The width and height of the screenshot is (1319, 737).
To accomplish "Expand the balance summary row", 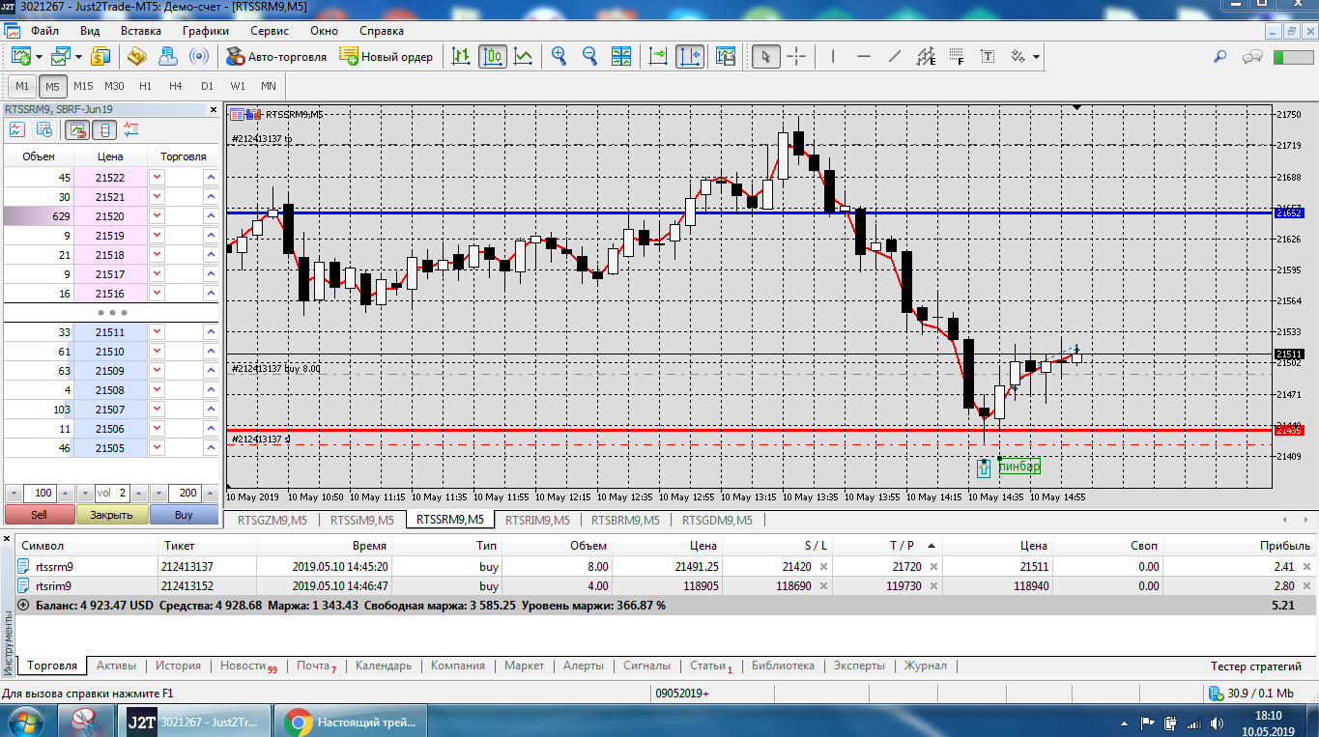I will click(23, 606).
